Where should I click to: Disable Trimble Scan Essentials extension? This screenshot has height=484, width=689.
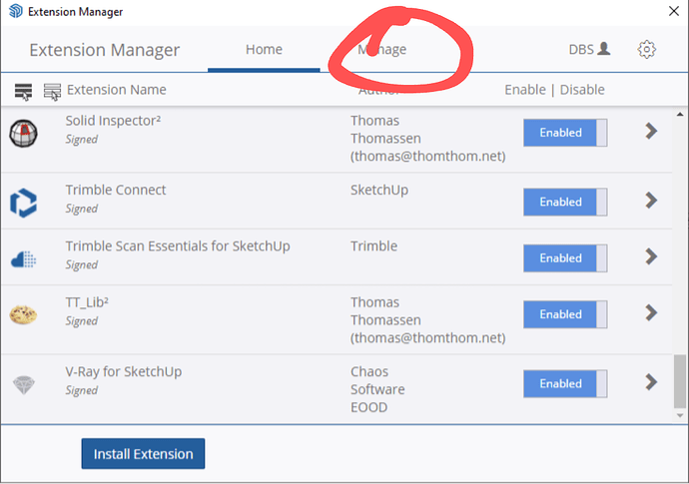(565, 257)
